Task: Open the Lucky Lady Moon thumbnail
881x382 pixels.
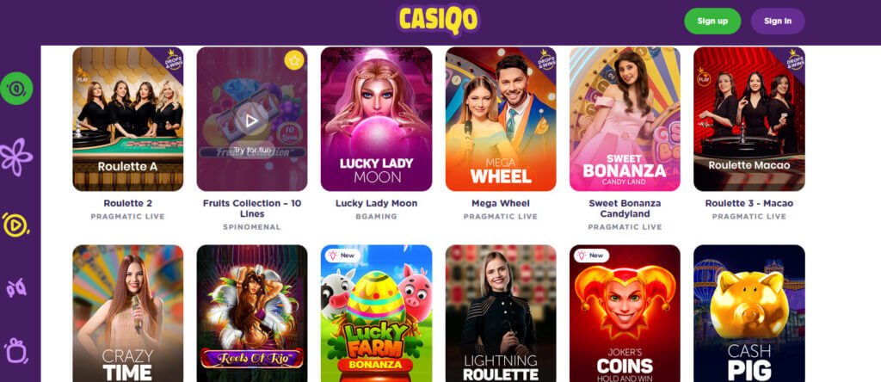Action: click(x=377, y=119)
